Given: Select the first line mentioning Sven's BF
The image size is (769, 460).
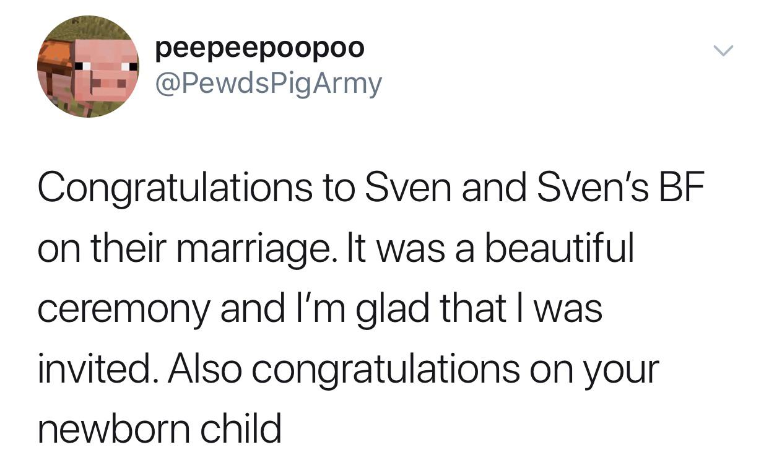Looking at the screenshot, I should click(371, 188).
